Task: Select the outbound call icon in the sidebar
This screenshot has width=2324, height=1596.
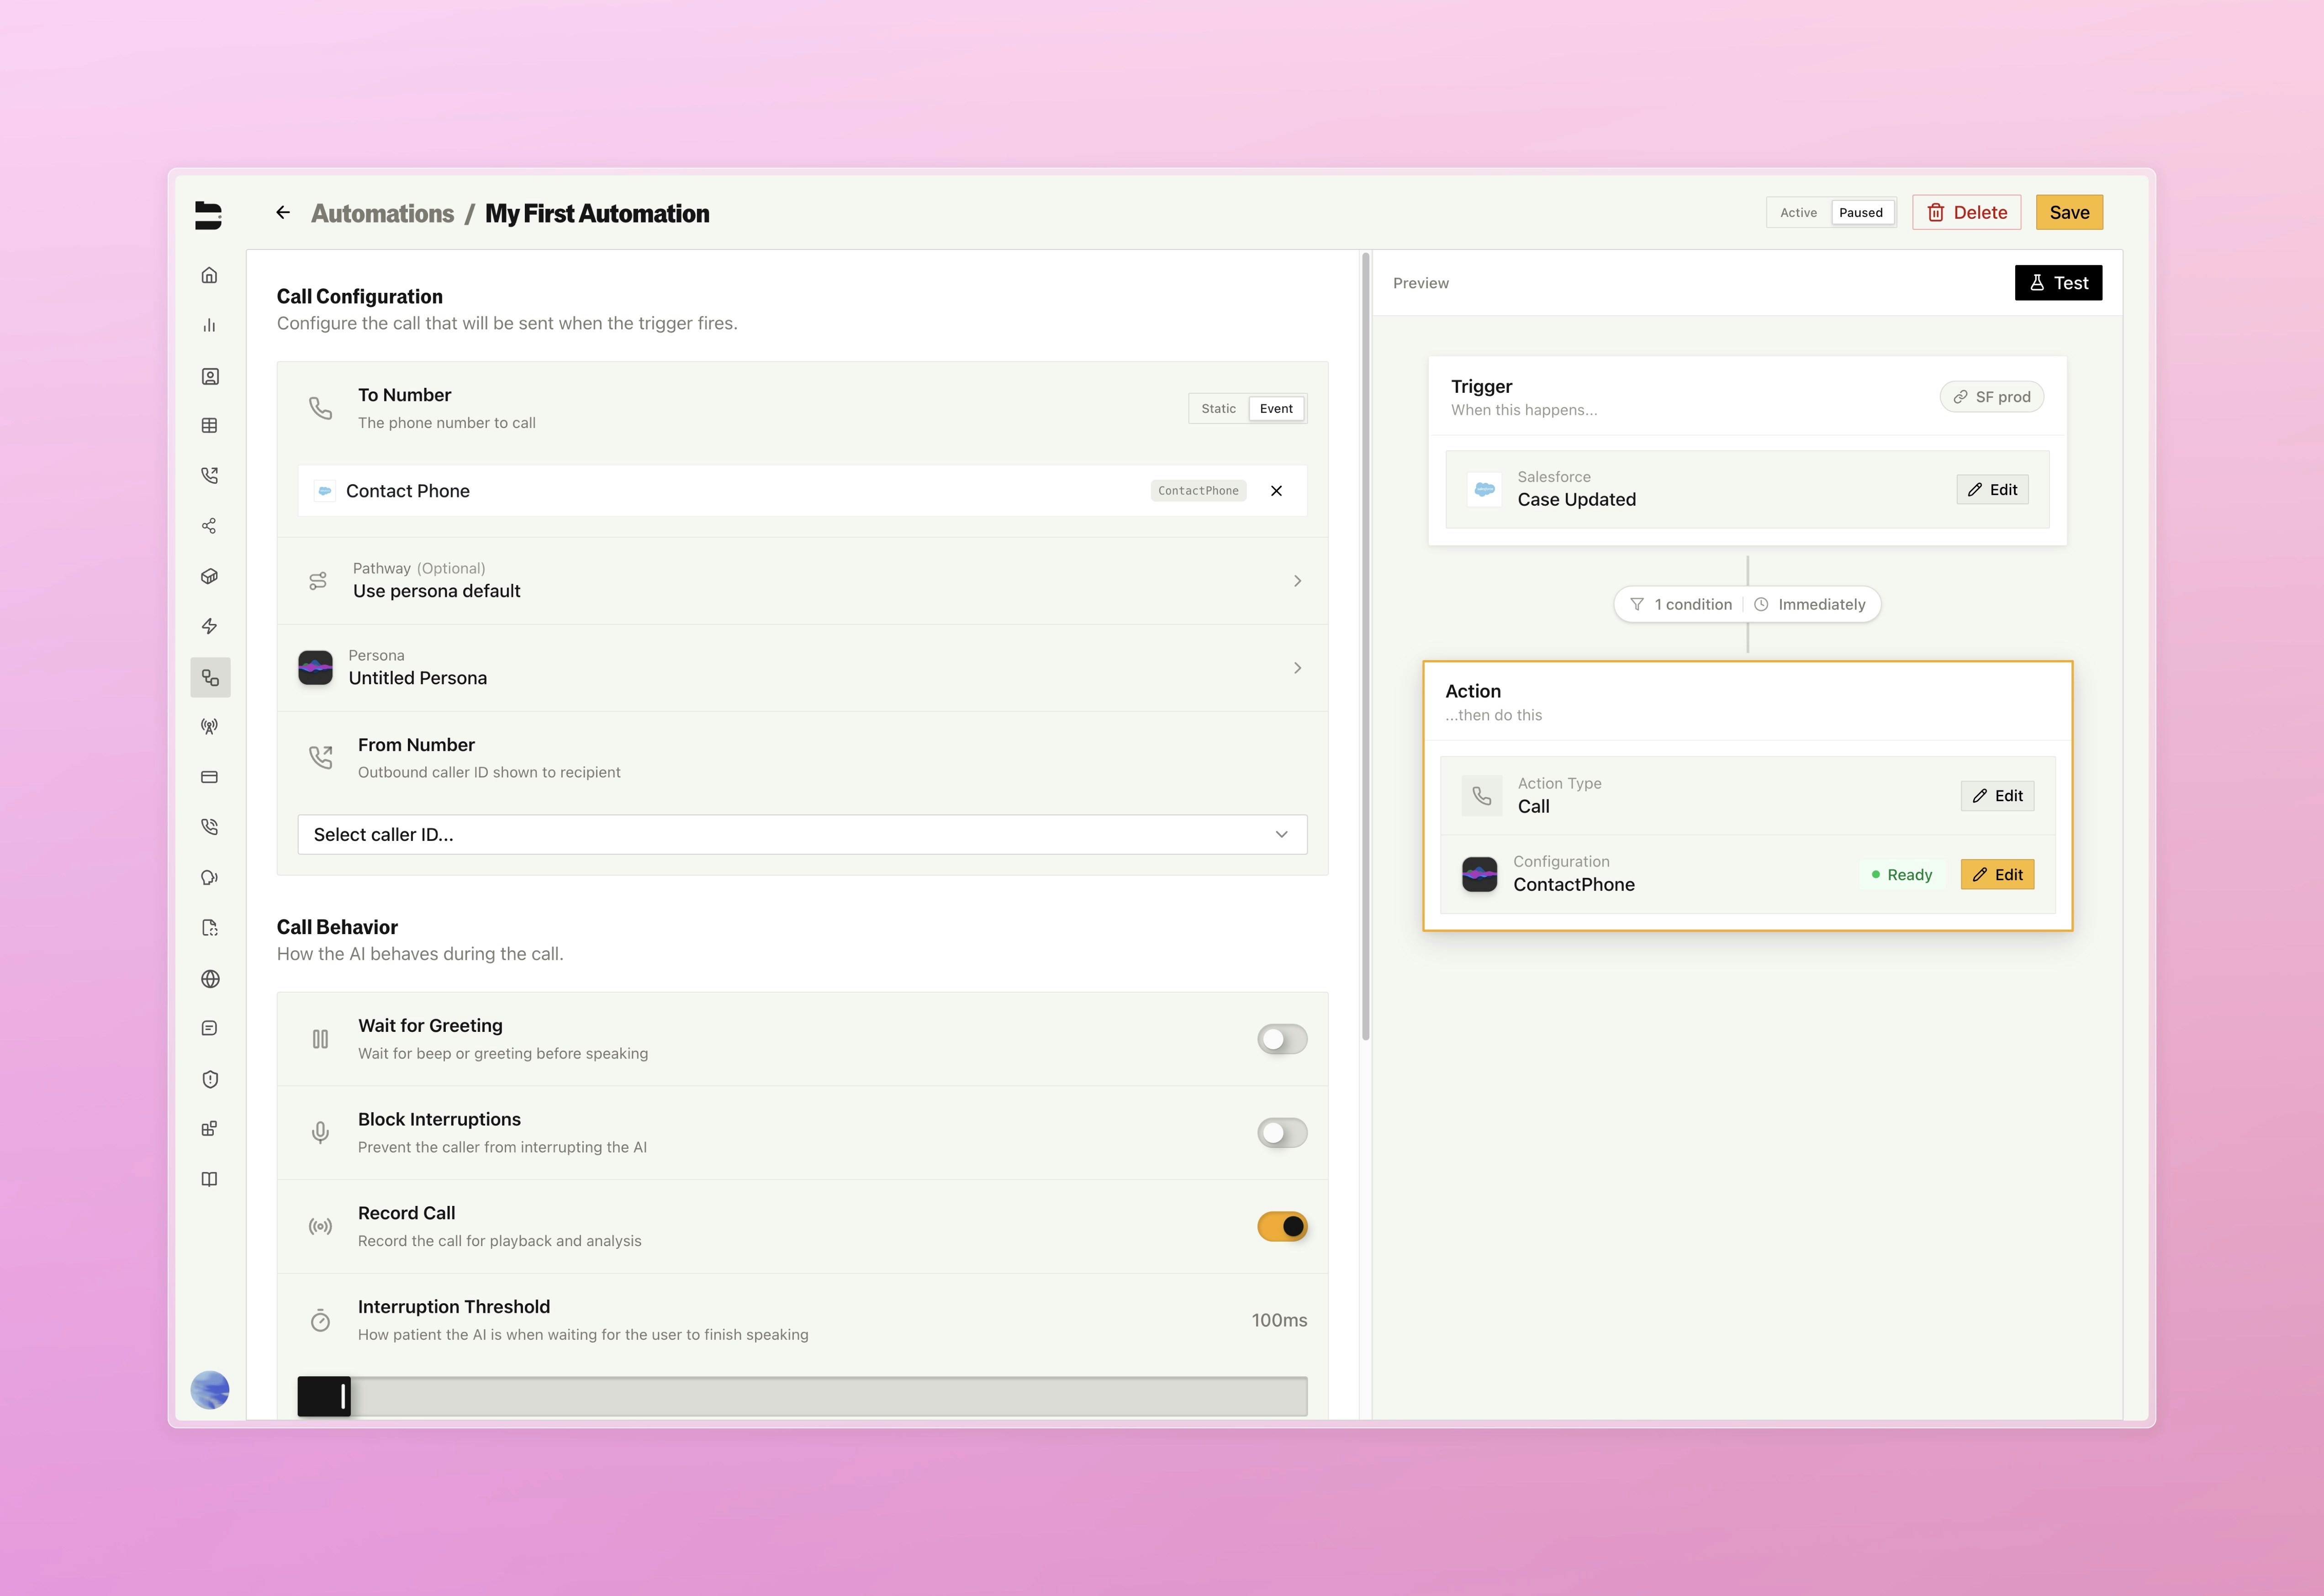Action: (x=210, y=475)
